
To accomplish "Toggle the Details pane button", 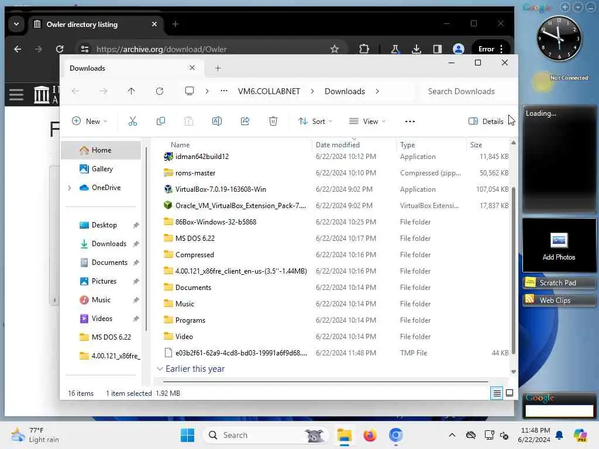I will (486, 122).
